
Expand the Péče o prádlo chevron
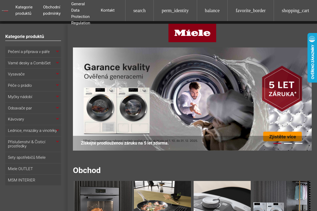point(57,85)
